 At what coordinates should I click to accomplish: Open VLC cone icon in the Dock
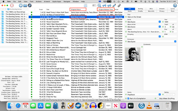pyautogui.click(x=149, y=106)
